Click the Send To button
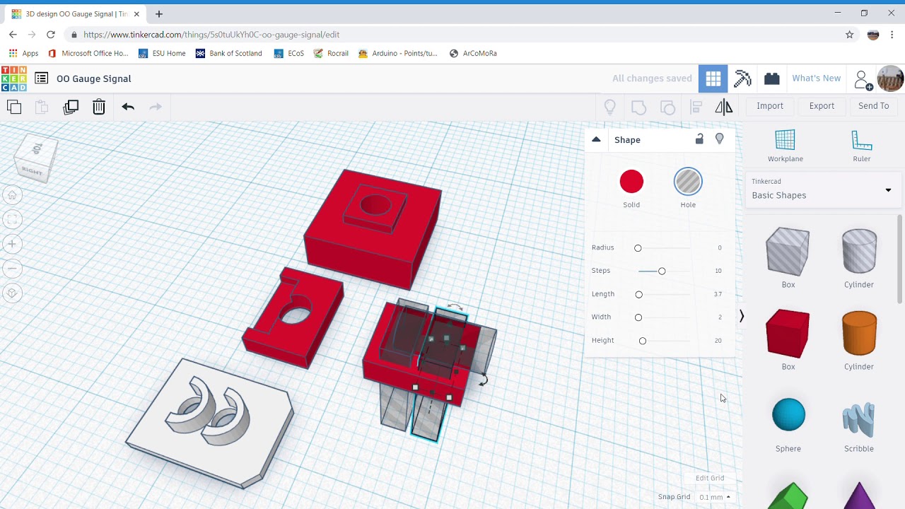 [874, 106]
